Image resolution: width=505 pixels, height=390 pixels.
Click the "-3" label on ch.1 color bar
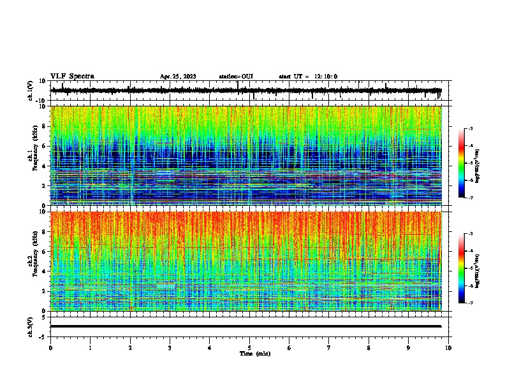pos(470,128)
